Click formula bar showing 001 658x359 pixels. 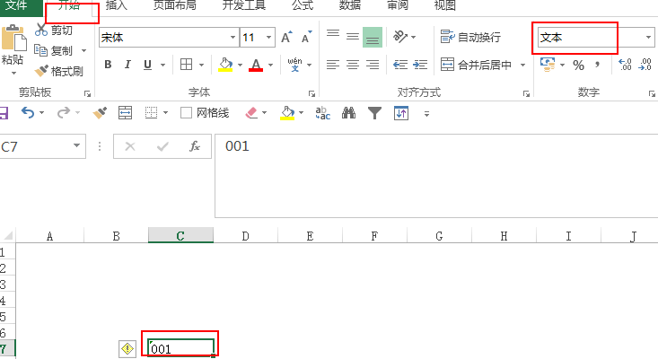[436, 176]
